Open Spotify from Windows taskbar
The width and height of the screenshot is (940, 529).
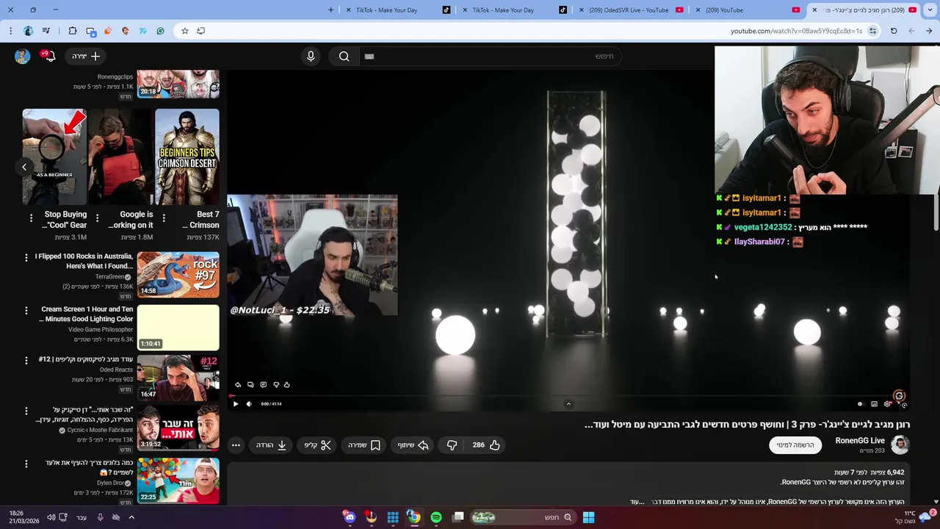coord(436,517)
